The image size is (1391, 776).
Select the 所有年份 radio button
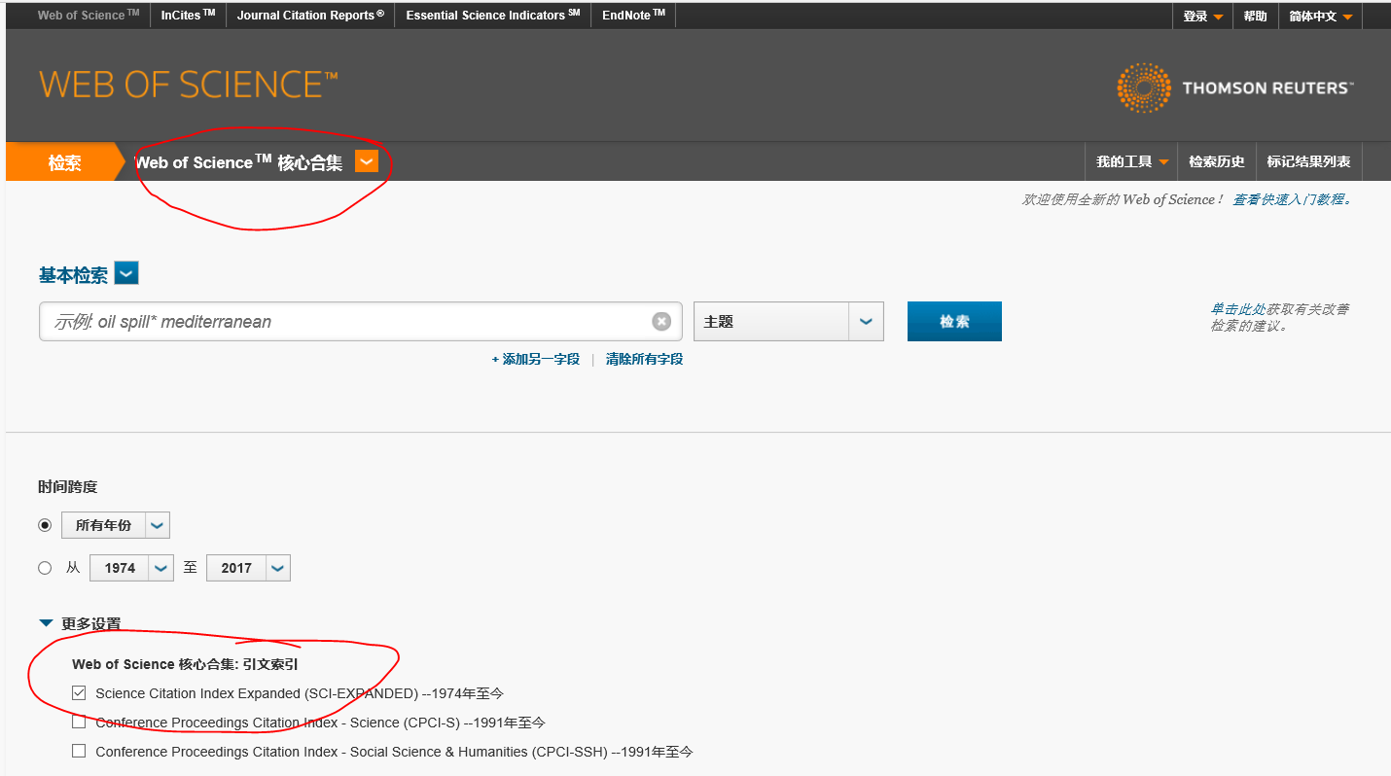(x=45, y=525)
